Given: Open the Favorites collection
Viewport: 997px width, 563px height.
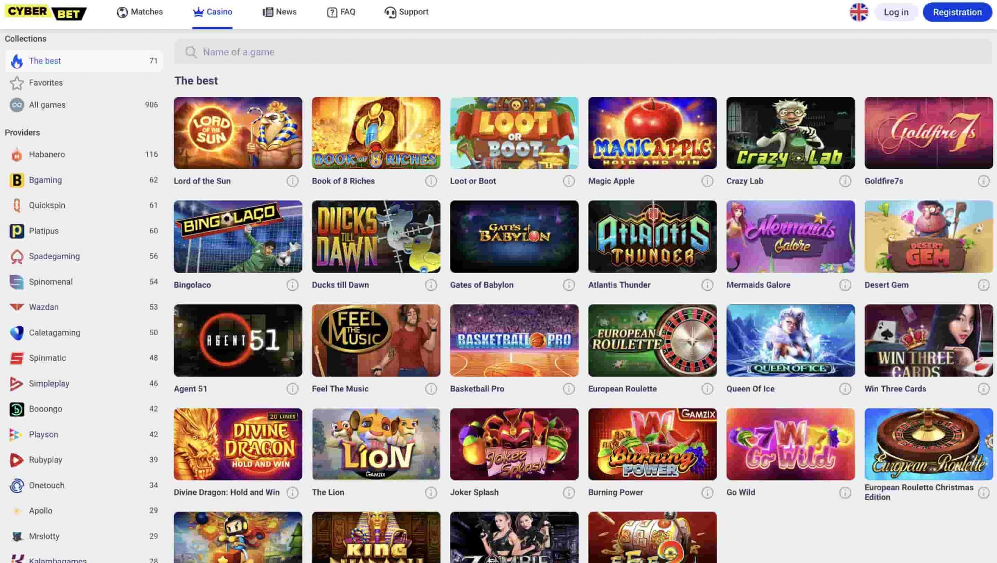Looking at the screenshot, I should point(84,83).
